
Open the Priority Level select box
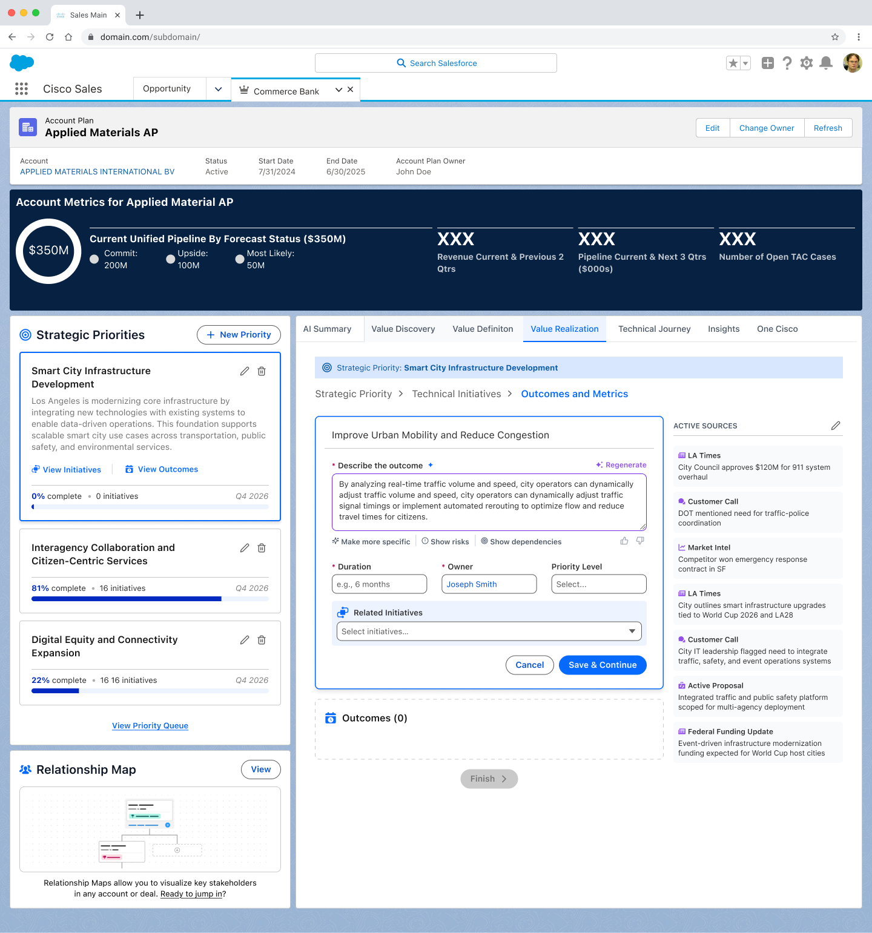pyautogui.click(x=598, y=584)
